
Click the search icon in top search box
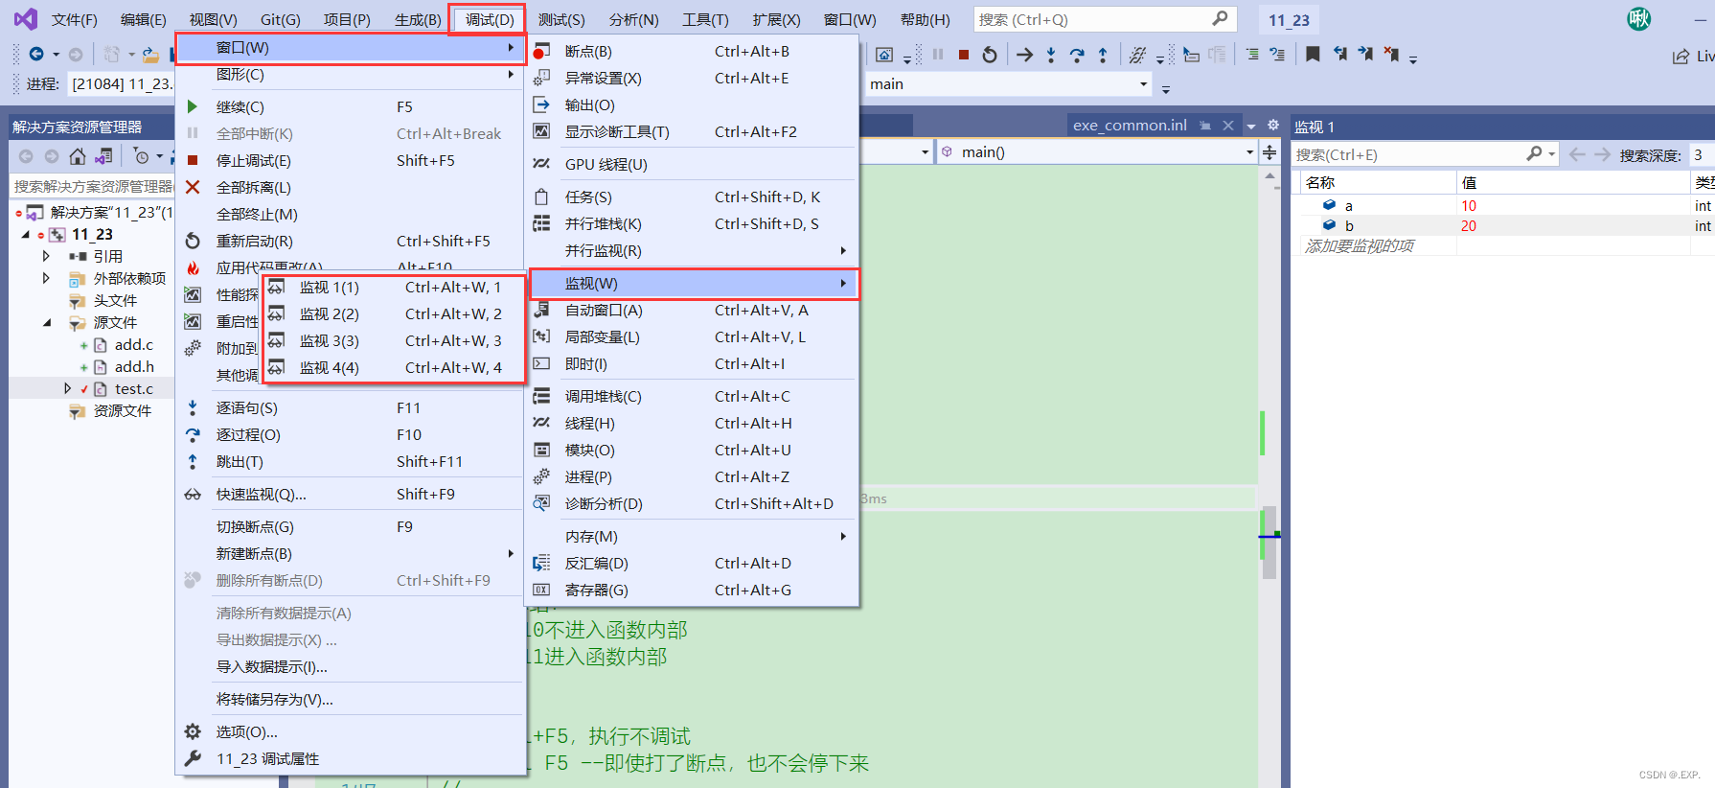pyautogui.click(x=1220, y=18)
